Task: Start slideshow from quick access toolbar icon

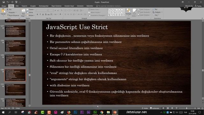Action: point(16,2)
